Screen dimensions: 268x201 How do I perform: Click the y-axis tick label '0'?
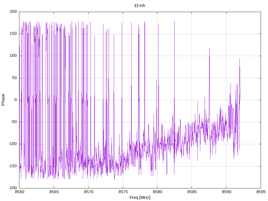tap(16, 100)
